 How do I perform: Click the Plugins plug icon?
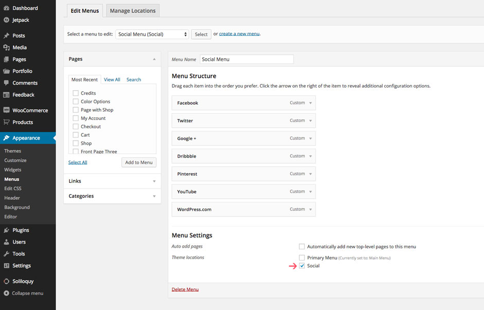point(6,230)
